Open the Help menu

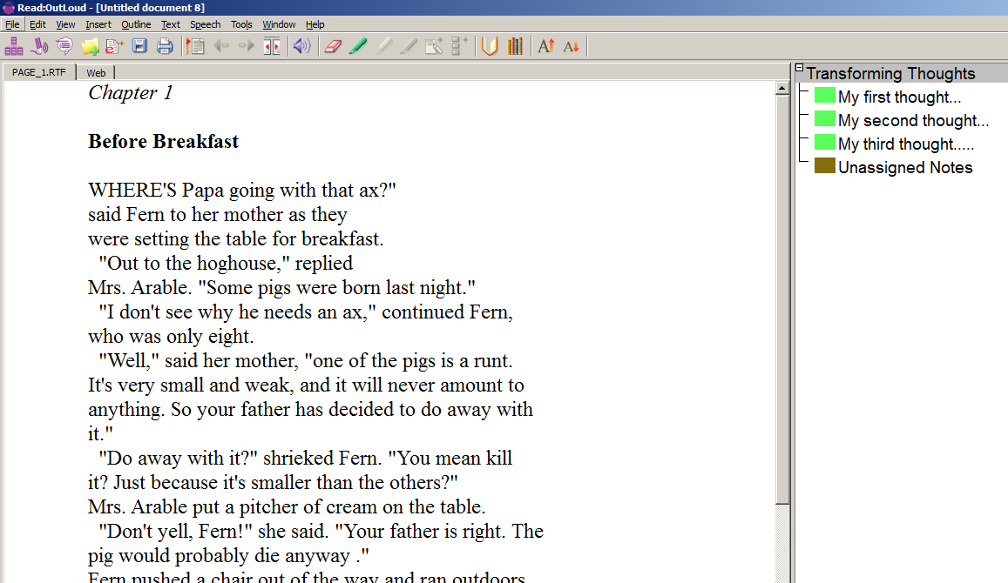click(x=315, y=24)
